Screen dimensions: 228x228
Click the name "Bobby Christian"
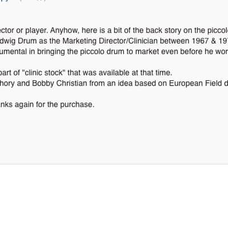tap(60, 83)
